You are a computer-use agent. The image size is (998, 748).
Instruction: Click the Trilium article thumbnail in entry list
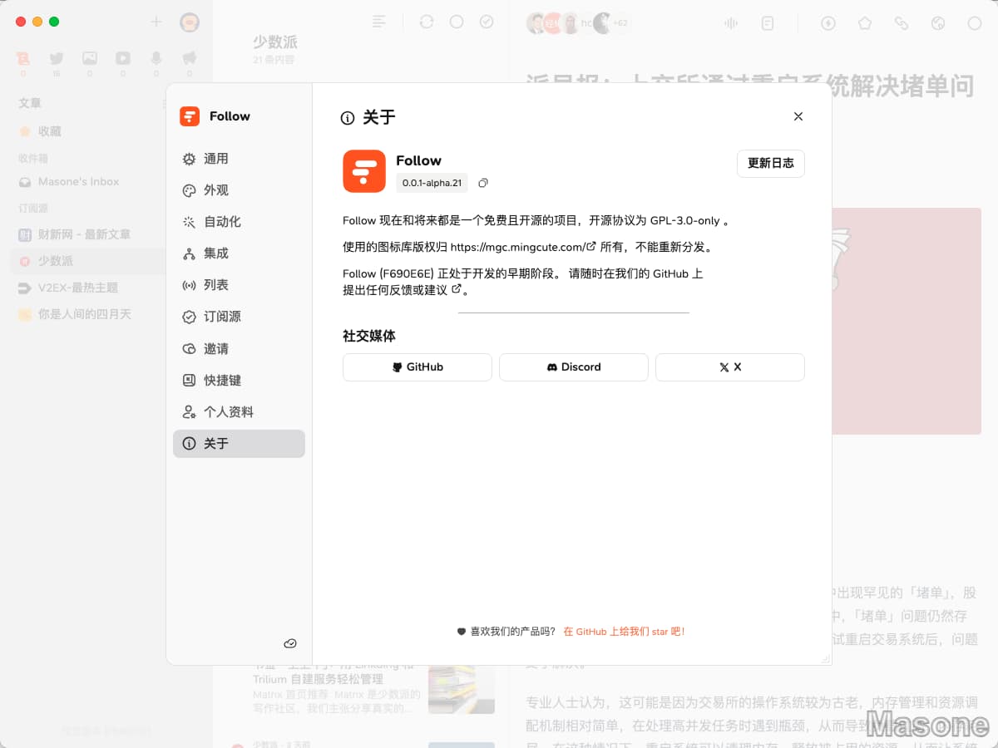tap(462, 688)
